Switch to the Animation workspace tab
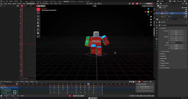 pyautogui.click(x=66, y=1)
